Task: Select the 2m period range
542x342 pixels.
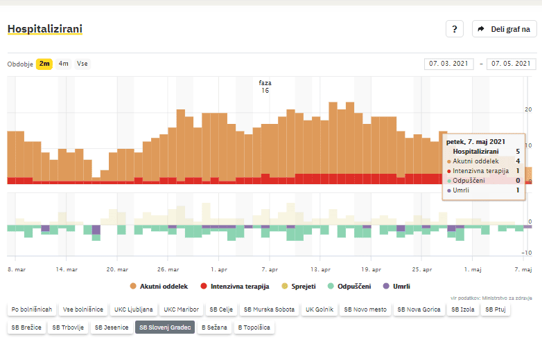Action: (x=44, y=64)
